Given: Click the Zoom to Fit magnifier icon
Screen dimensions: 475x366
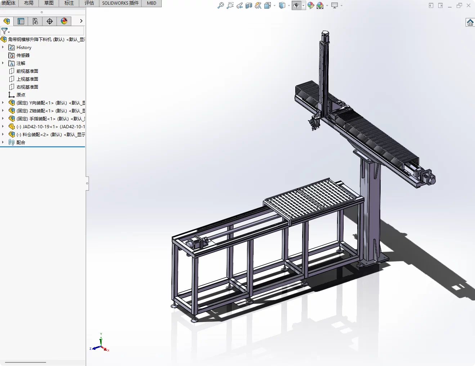Looking at the screenshot, I should click(221, 5).
